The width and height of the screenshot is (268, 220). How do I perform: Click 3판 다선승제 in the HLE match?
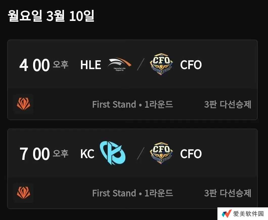(x=228, y=104)
